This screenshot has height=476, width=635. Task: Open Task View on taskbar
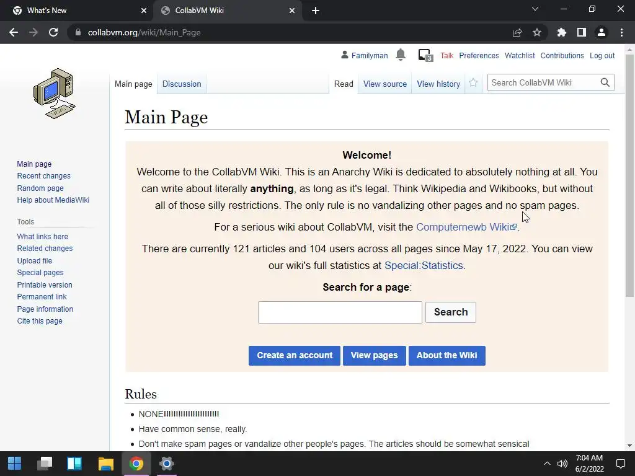45,464
